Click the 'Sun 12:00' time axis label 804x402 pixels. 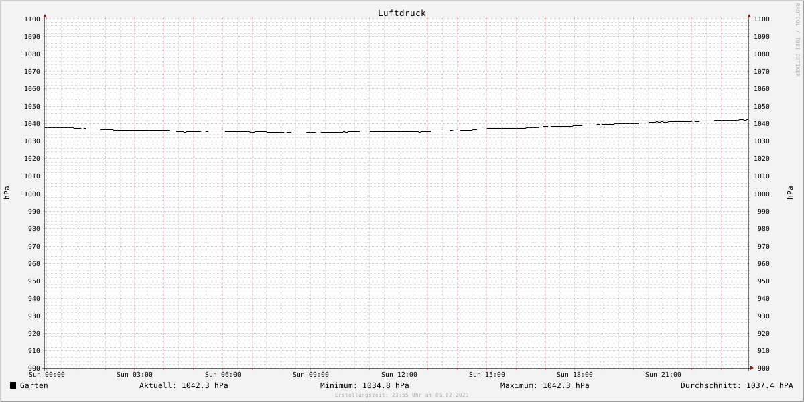(399, 375)
